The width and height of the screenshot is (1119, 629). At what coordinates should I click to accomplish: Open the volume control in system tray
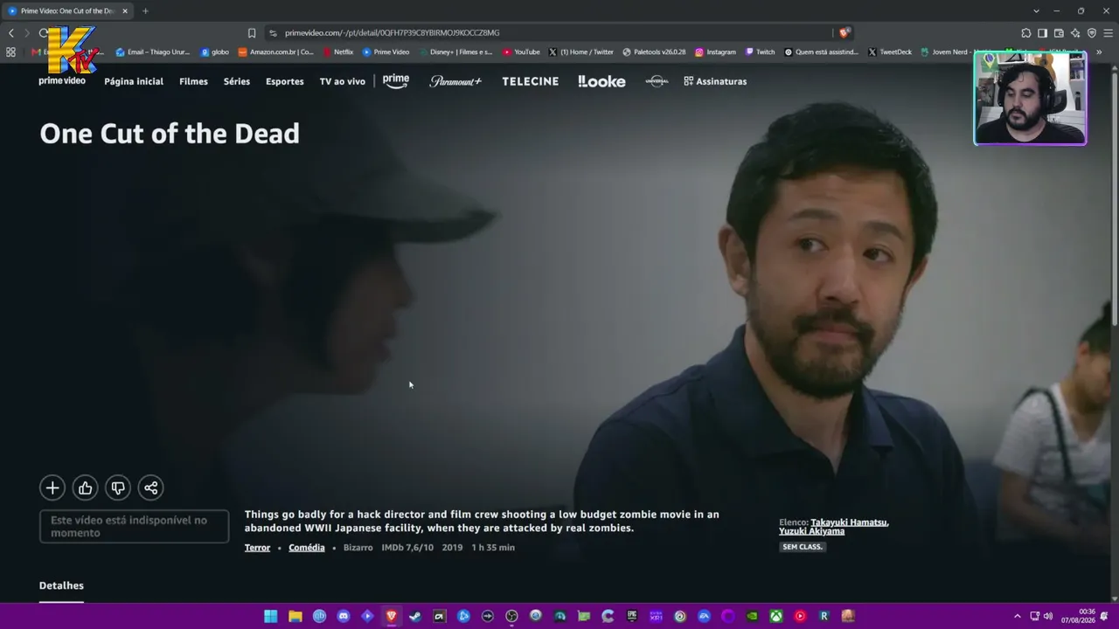(1047, 616)
